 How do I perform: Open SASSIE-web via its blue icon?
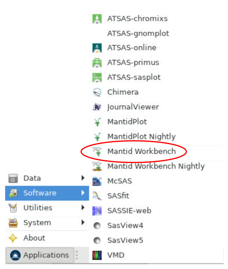click(x=97, y=211)
